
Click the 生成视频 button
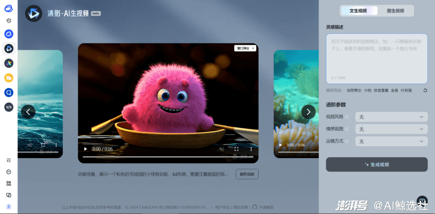tap(377, 165)
